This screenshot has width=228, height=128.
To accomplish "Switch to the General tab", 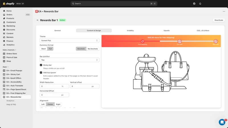I will pyautogui.click(x=58, y=30).
